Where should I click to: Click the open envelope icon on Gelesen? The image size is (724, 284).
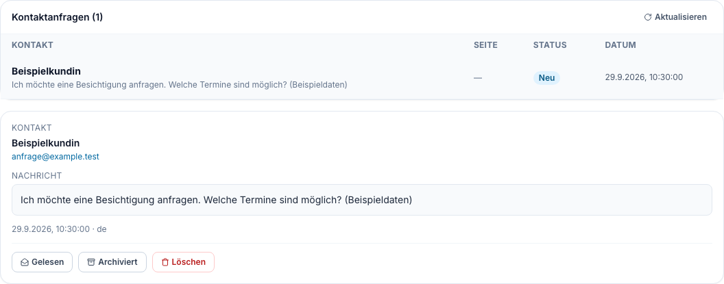click(25, 262)
